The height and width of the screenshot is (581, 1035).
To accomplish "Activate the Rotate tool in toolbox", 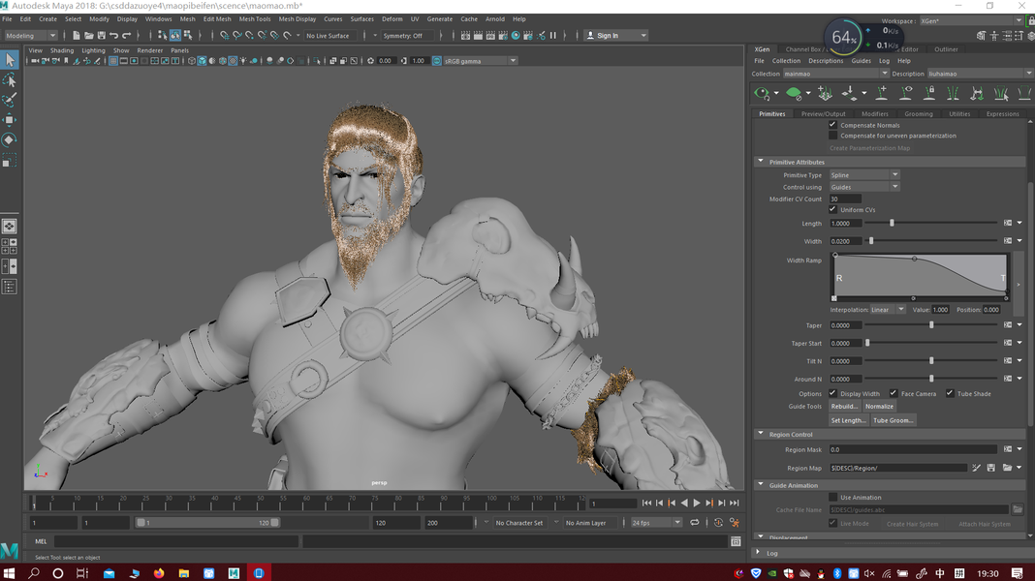I will pyautogui.click(x=10, y=139).
